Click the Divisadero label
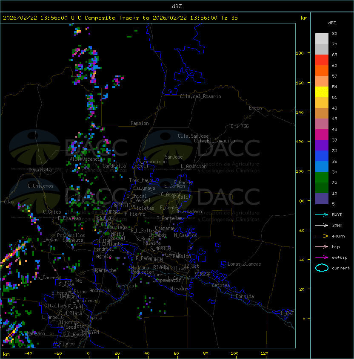354x359 pixels. pyautogui.click(x=189, y=211)
